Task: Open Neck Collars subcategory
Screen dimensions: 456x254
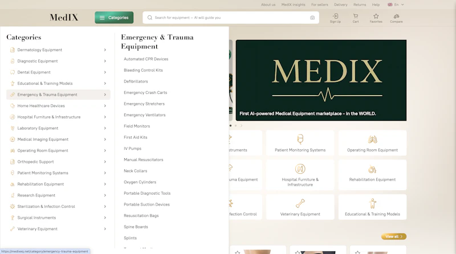Action: tap(136, 171)
